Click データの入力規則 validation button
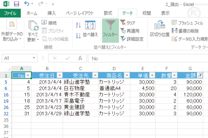The width and height of the screenshot is (208, 138). coord(190,39)
